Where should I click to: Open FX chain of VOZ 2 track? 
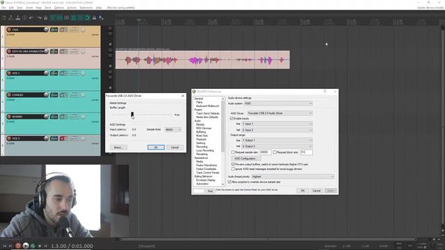(54, 138)
